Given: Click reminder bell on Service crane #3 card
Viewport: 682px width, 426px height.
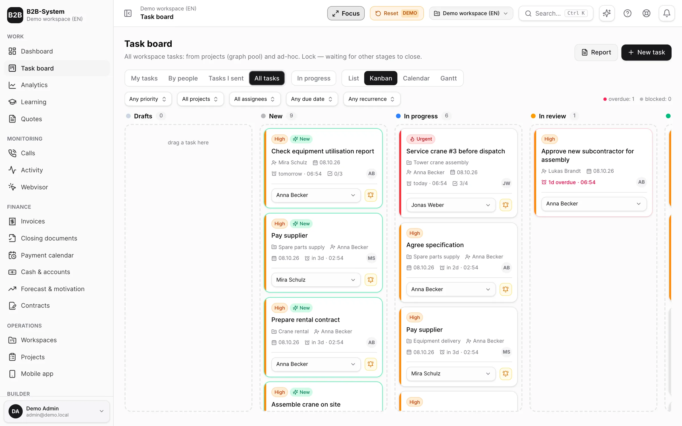Looking at the screenshot, I should tap(506, 205).
